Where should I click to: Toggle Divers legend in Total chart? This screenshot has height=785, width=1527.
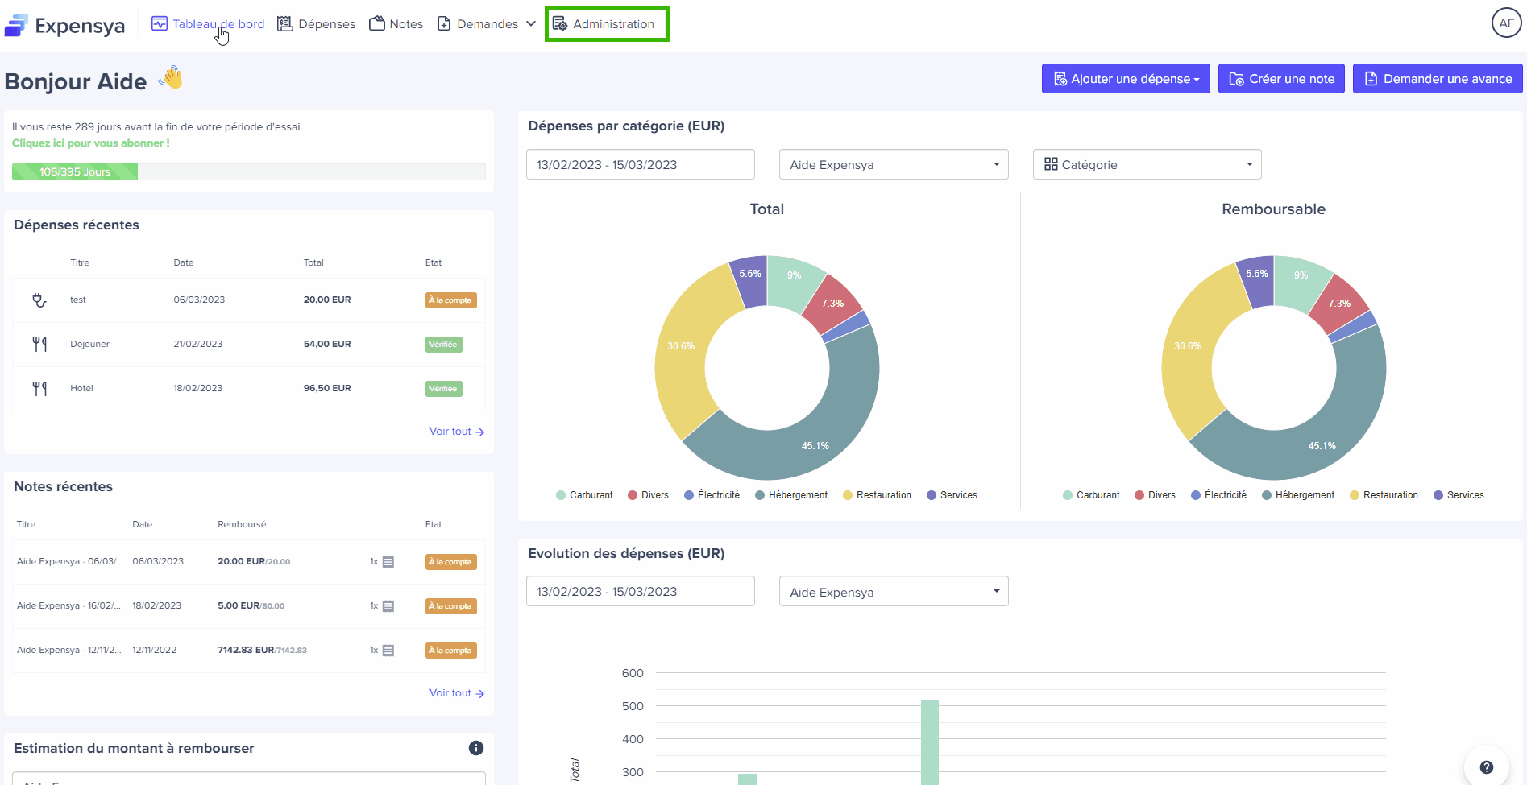pyautogui.click(x=648, y=495)
